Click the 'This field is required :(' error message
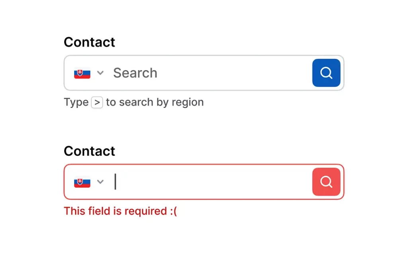 click(x=120, y=211)
